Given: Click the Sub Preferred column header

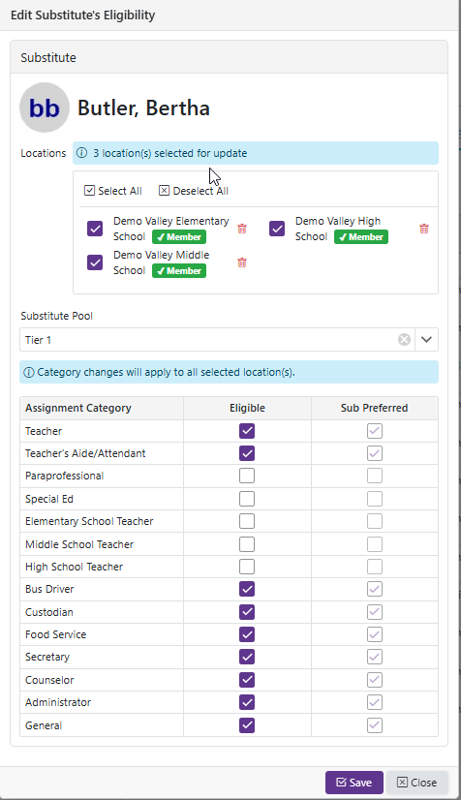Looking at the screenshot, I should pyautogui.click(x=374, y=408).
